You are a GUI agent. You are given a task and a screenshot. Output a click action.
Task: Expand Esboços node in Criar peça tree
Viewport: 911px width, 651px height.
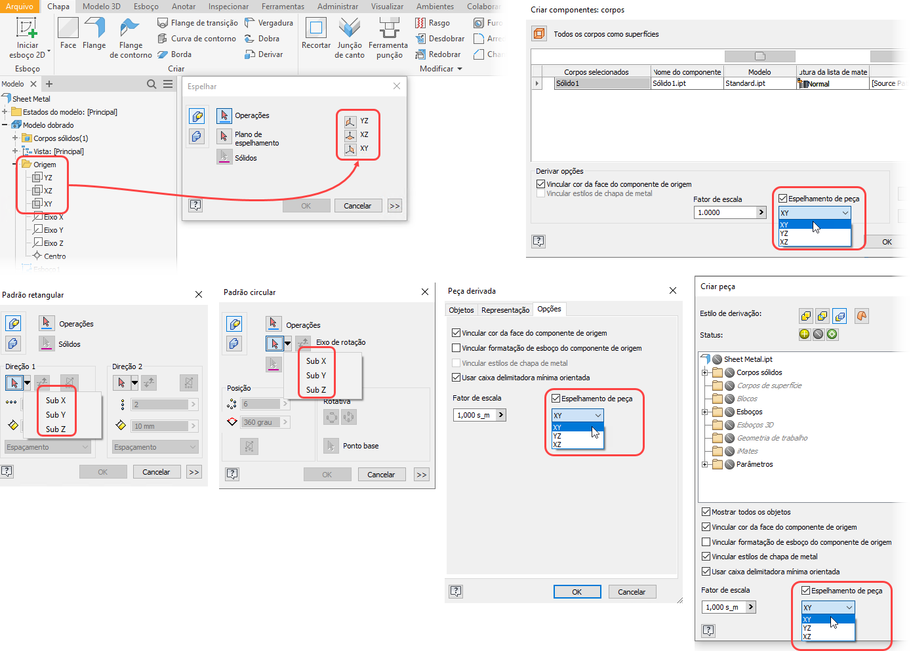coord(705,412)
